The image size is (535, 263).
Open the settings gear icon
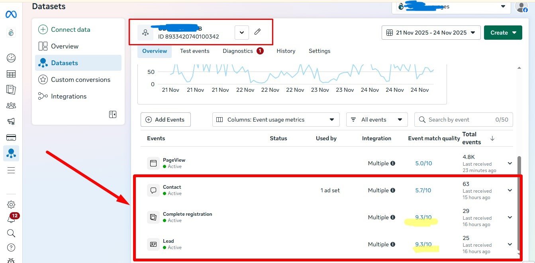tap(11, 205)
